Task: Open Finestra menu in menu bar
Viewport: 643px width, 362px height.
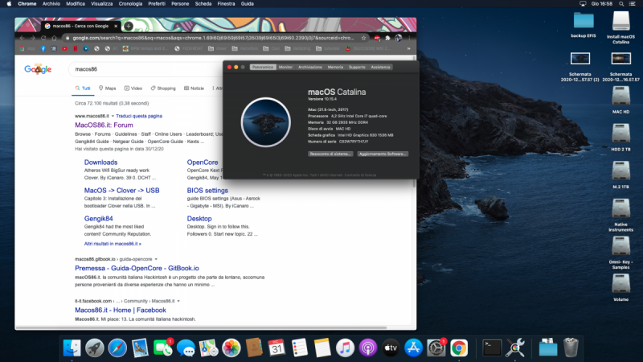Action: 226,4
